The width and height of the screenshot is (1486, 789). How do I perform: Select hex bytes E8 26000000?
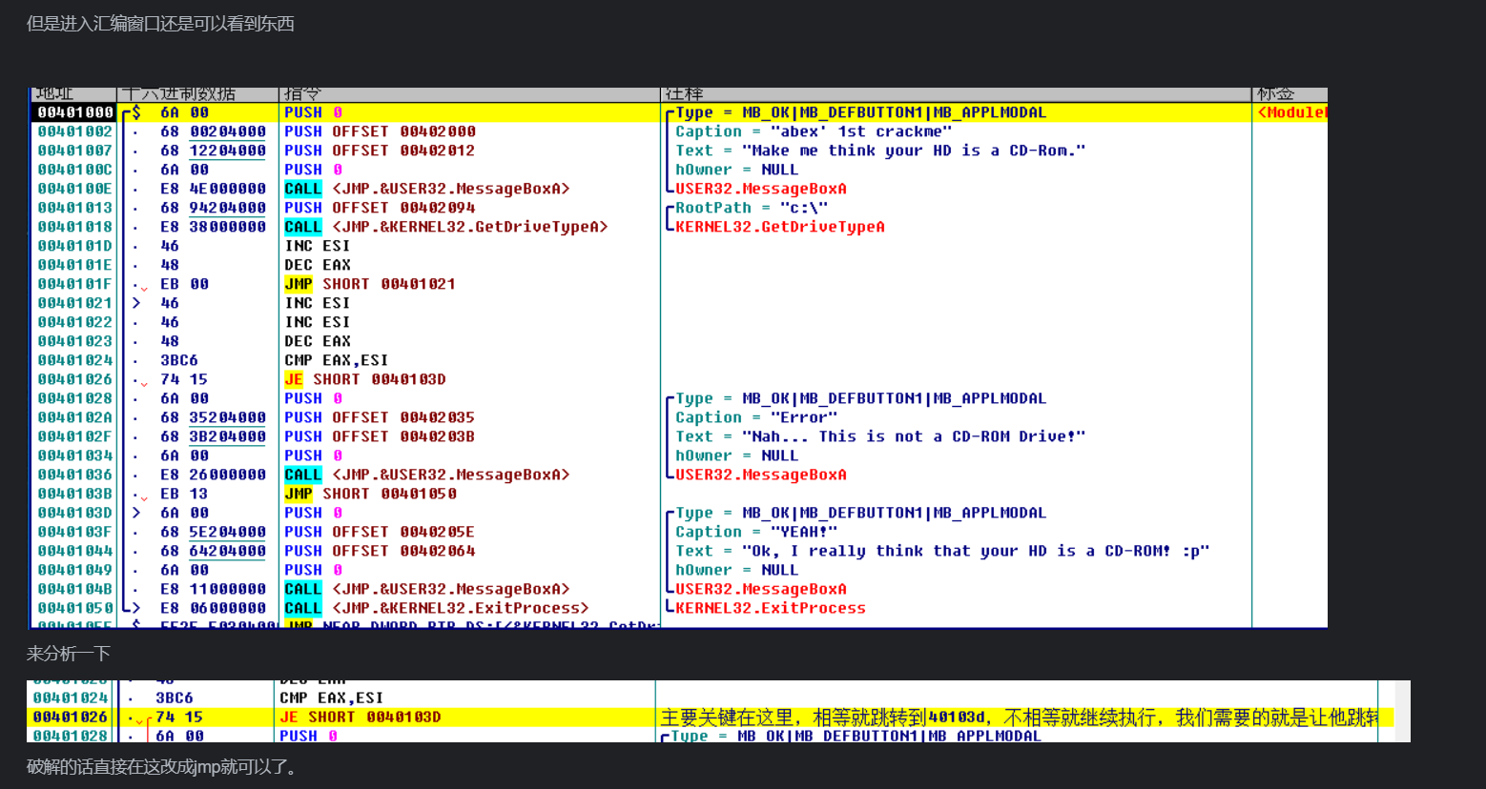tap(213, 475)
